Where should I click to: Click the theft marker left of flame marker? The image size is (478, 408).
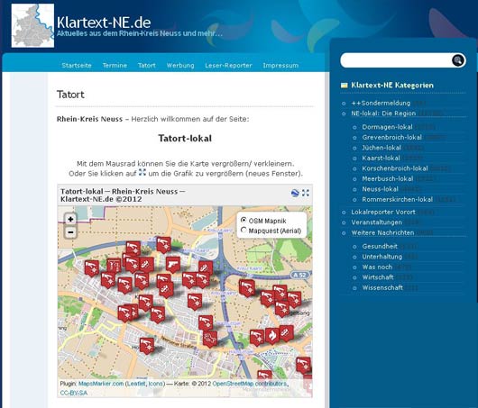pyautogui.click(x=257, y=337)
